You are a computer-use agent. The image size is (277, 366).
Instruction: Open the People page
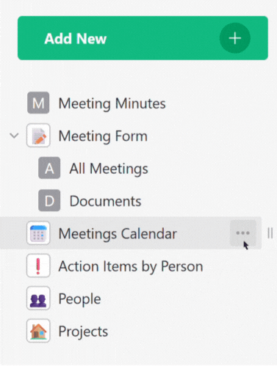coord(79,299)
